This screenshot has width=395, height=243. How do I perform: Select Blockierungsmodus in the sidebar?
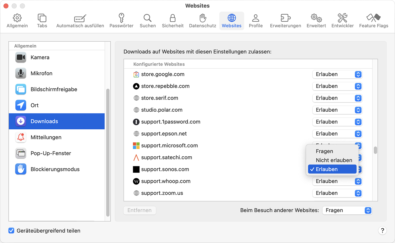pyautogui.click(x=57, y=170)
